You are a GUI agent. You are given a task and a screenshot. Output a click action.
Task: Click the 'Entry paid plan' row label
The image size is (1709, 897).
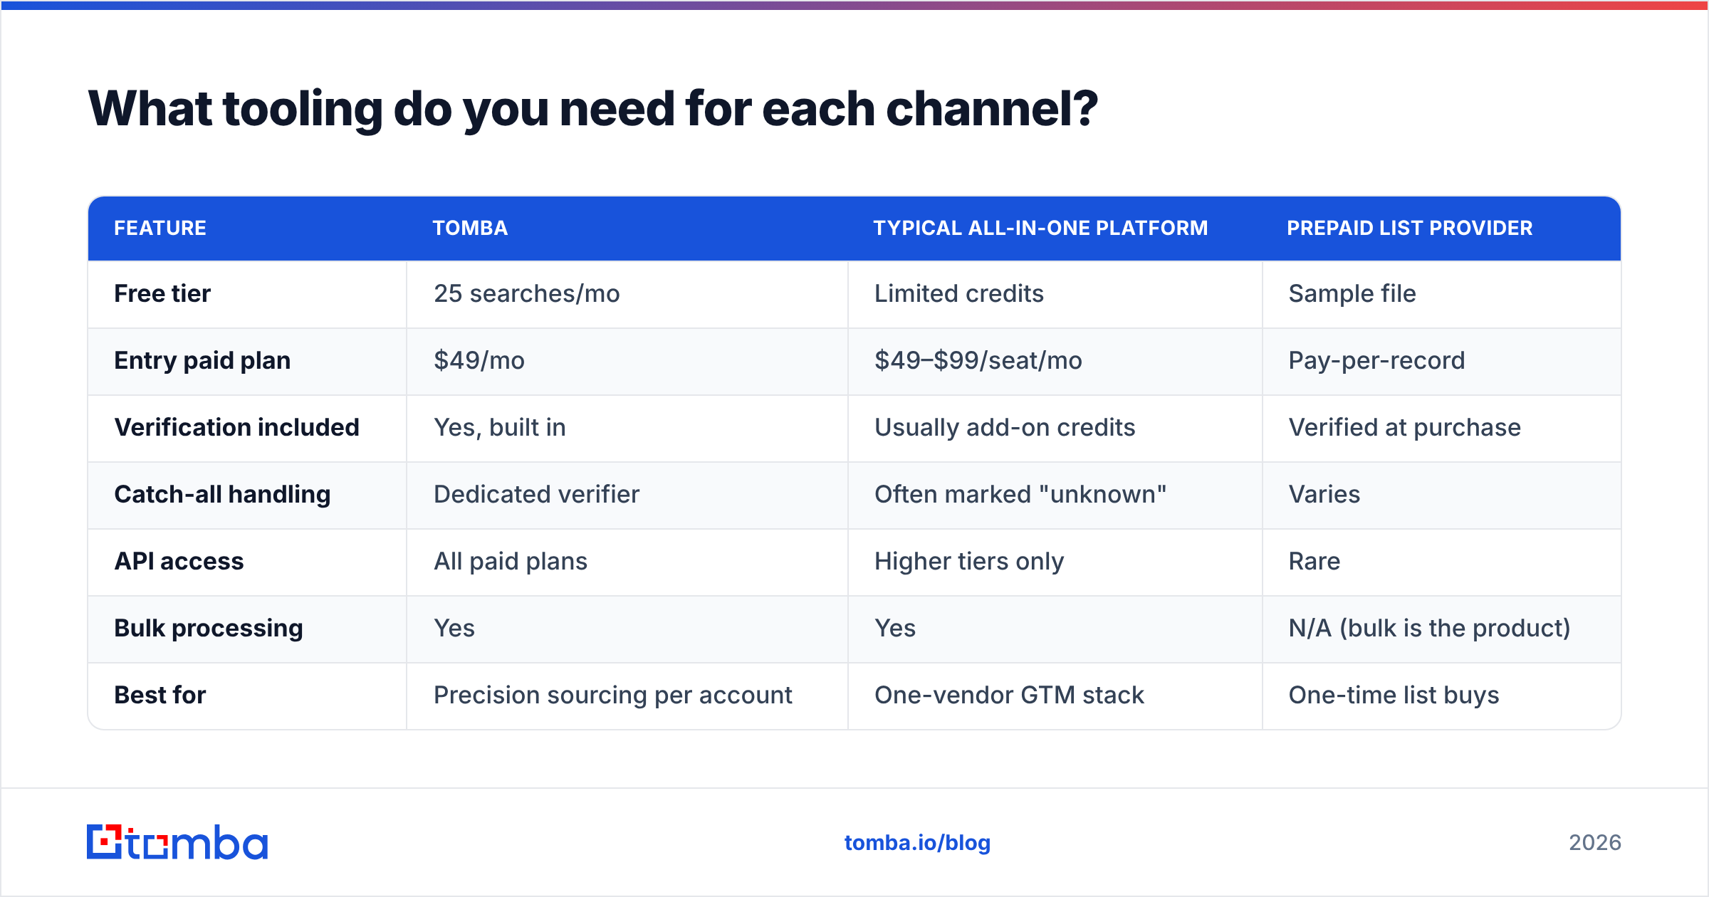(202, 360)
